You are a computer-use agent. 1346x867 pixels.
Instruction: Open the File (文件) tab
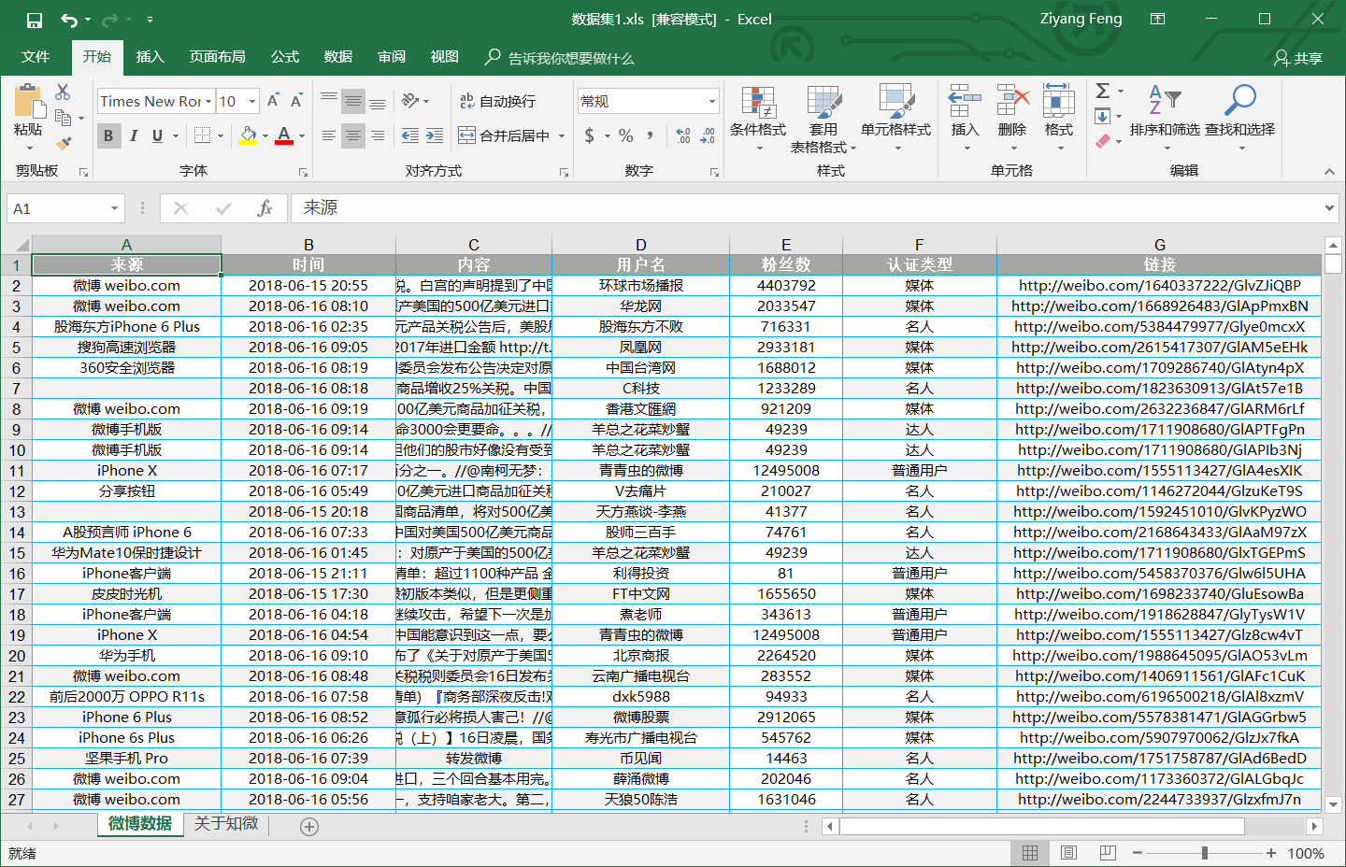click(x=36, y=57)
